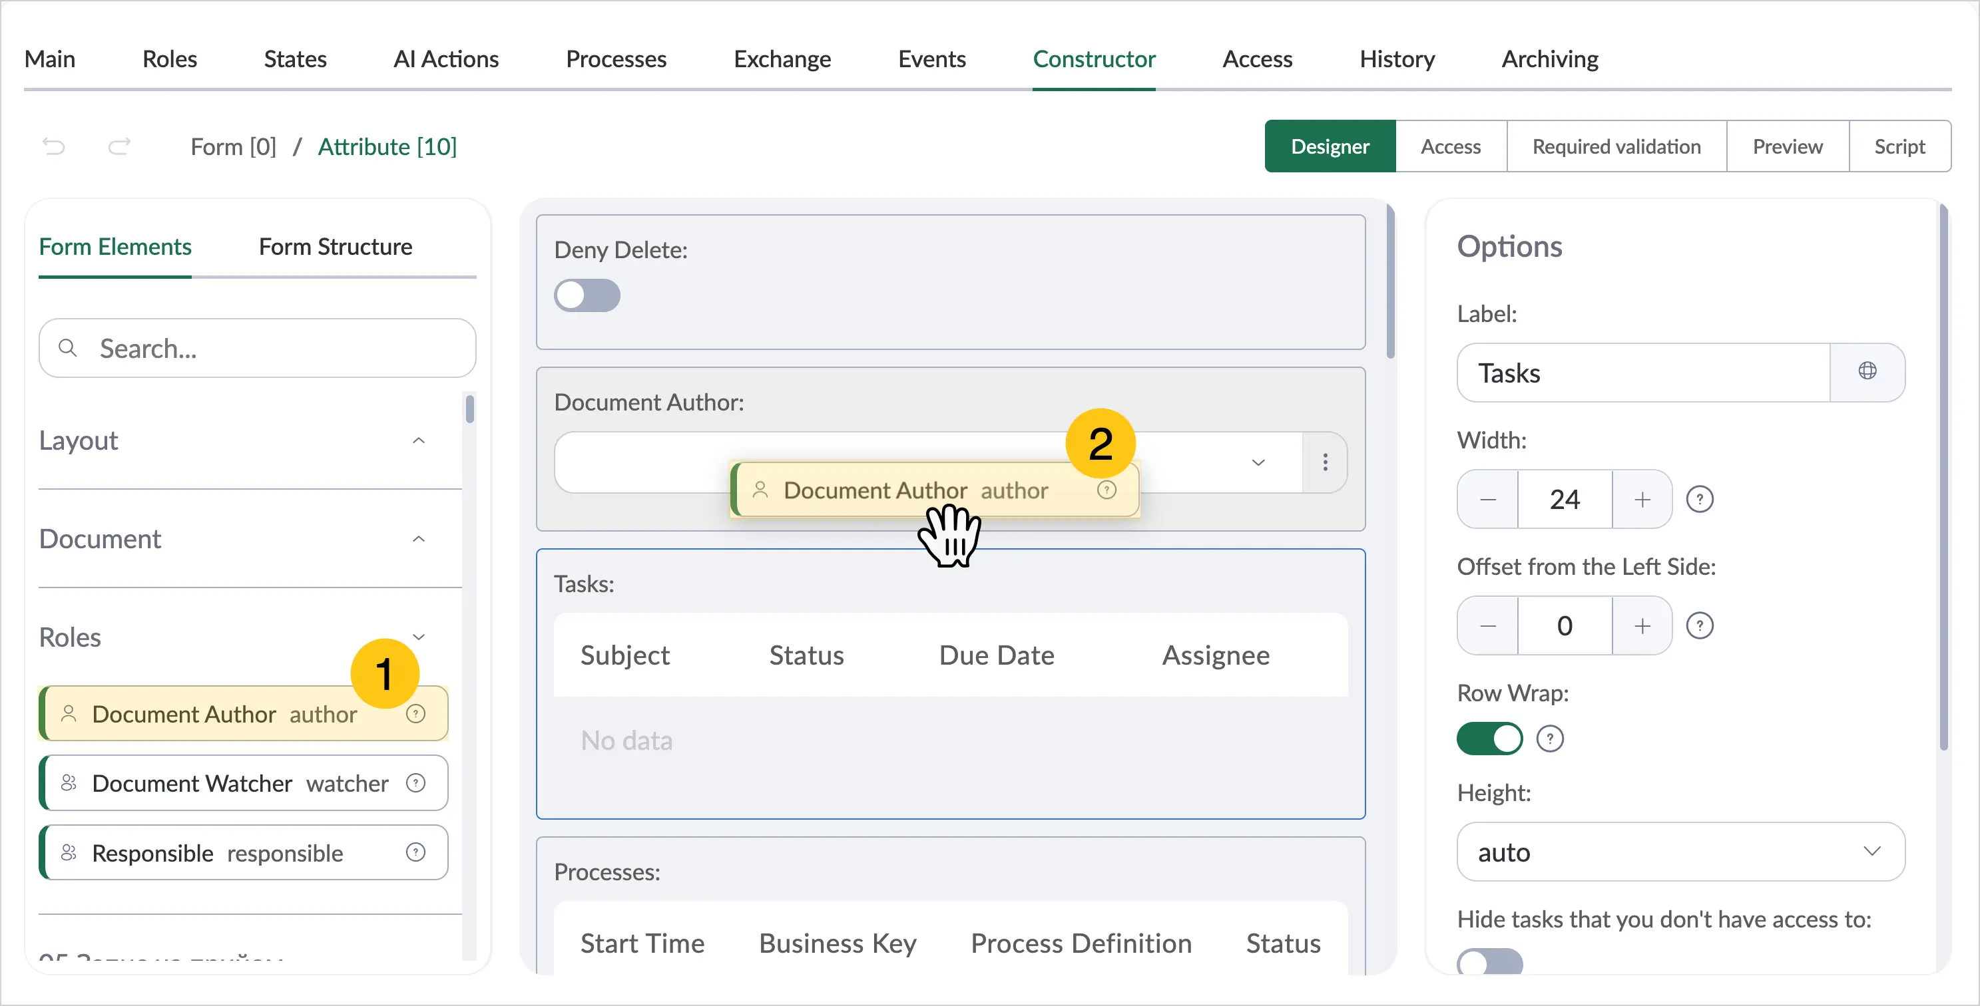Click the Subject column header in Tasks

coord(625,655)
